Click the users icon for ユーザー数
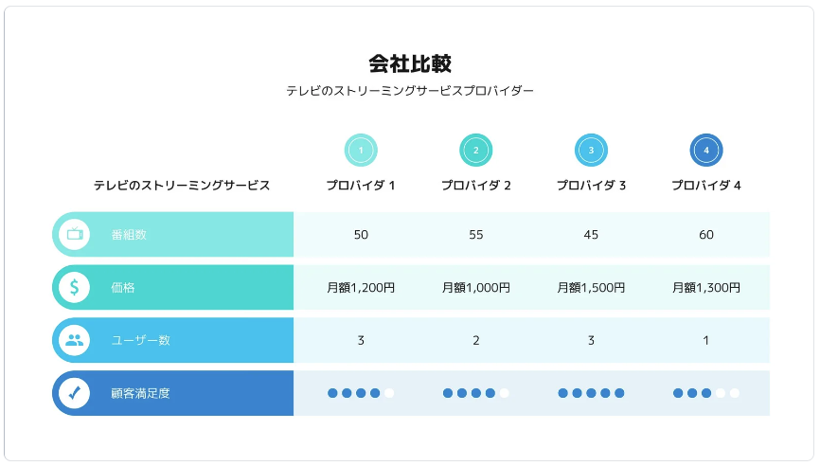The width and height of the screenshot is (820, 466). point(75,340)
